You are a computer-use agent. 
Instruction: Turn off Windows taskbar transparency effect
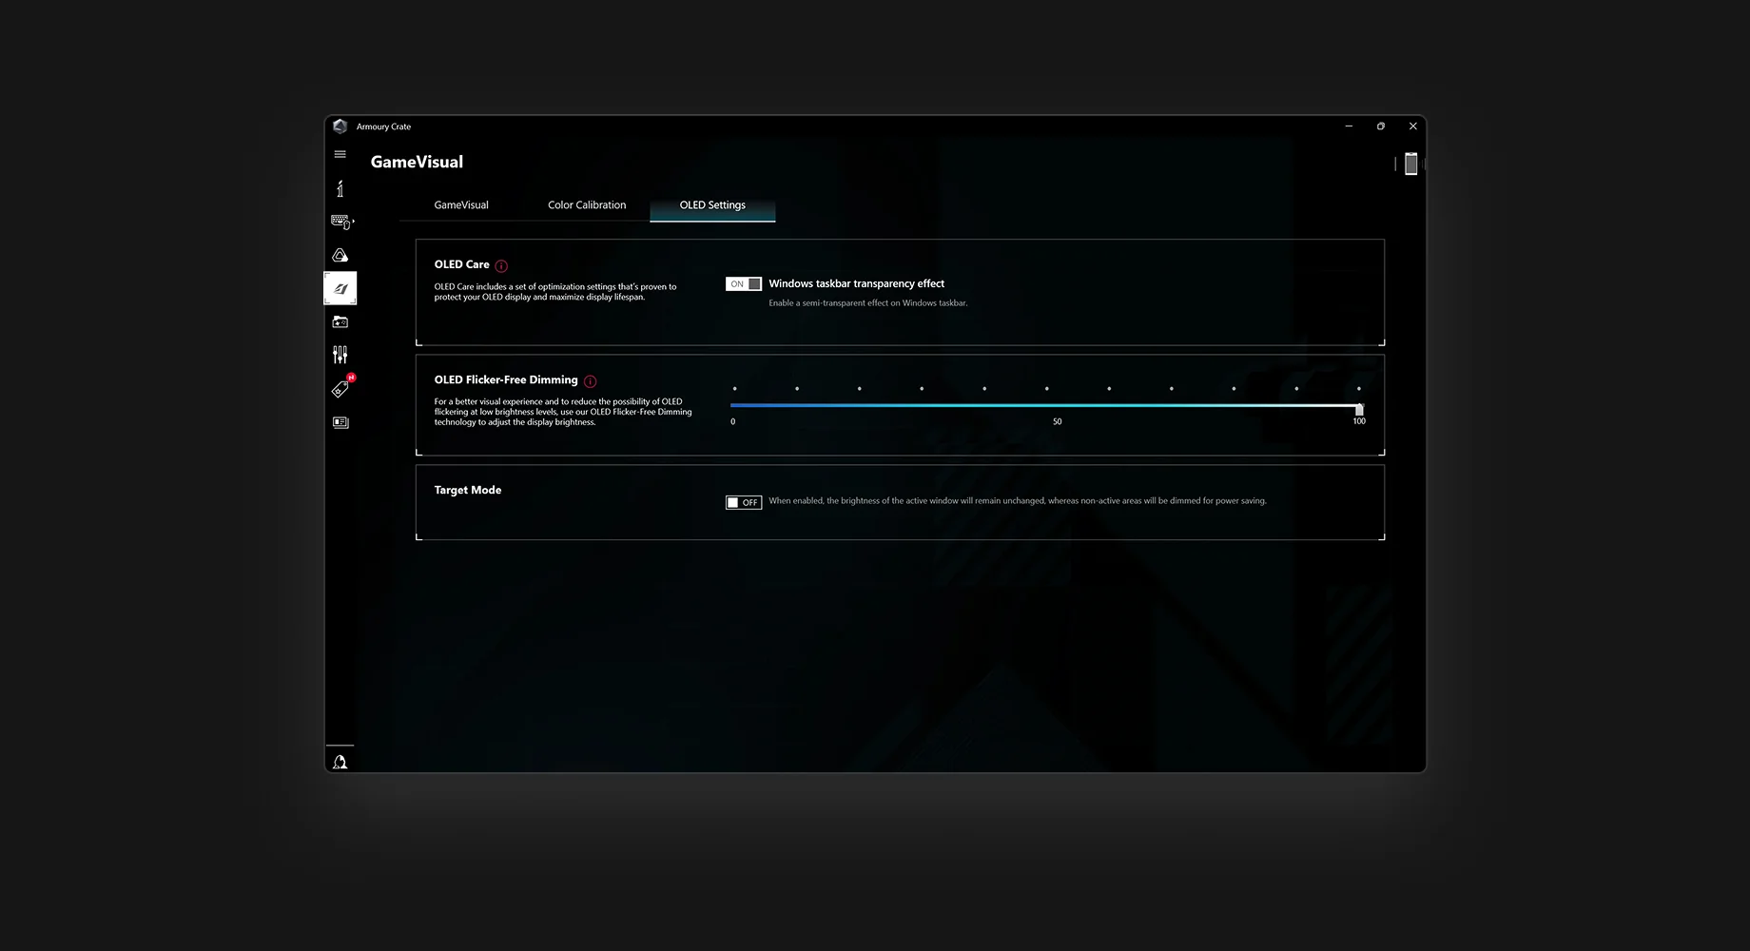click(744, 283)
